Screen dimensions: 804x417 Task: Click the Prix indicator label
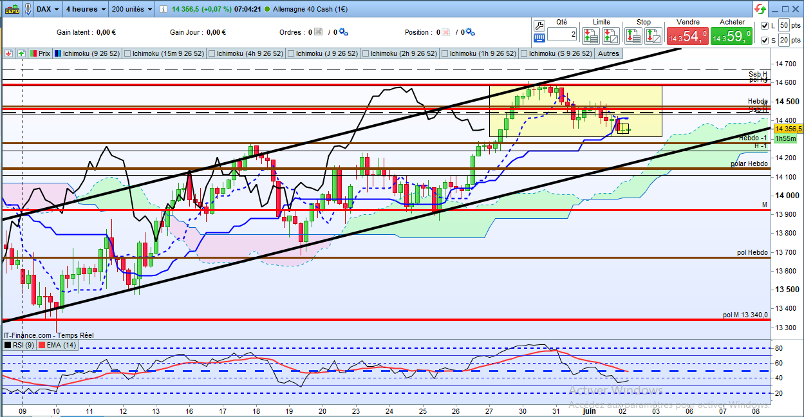[44, 54]
